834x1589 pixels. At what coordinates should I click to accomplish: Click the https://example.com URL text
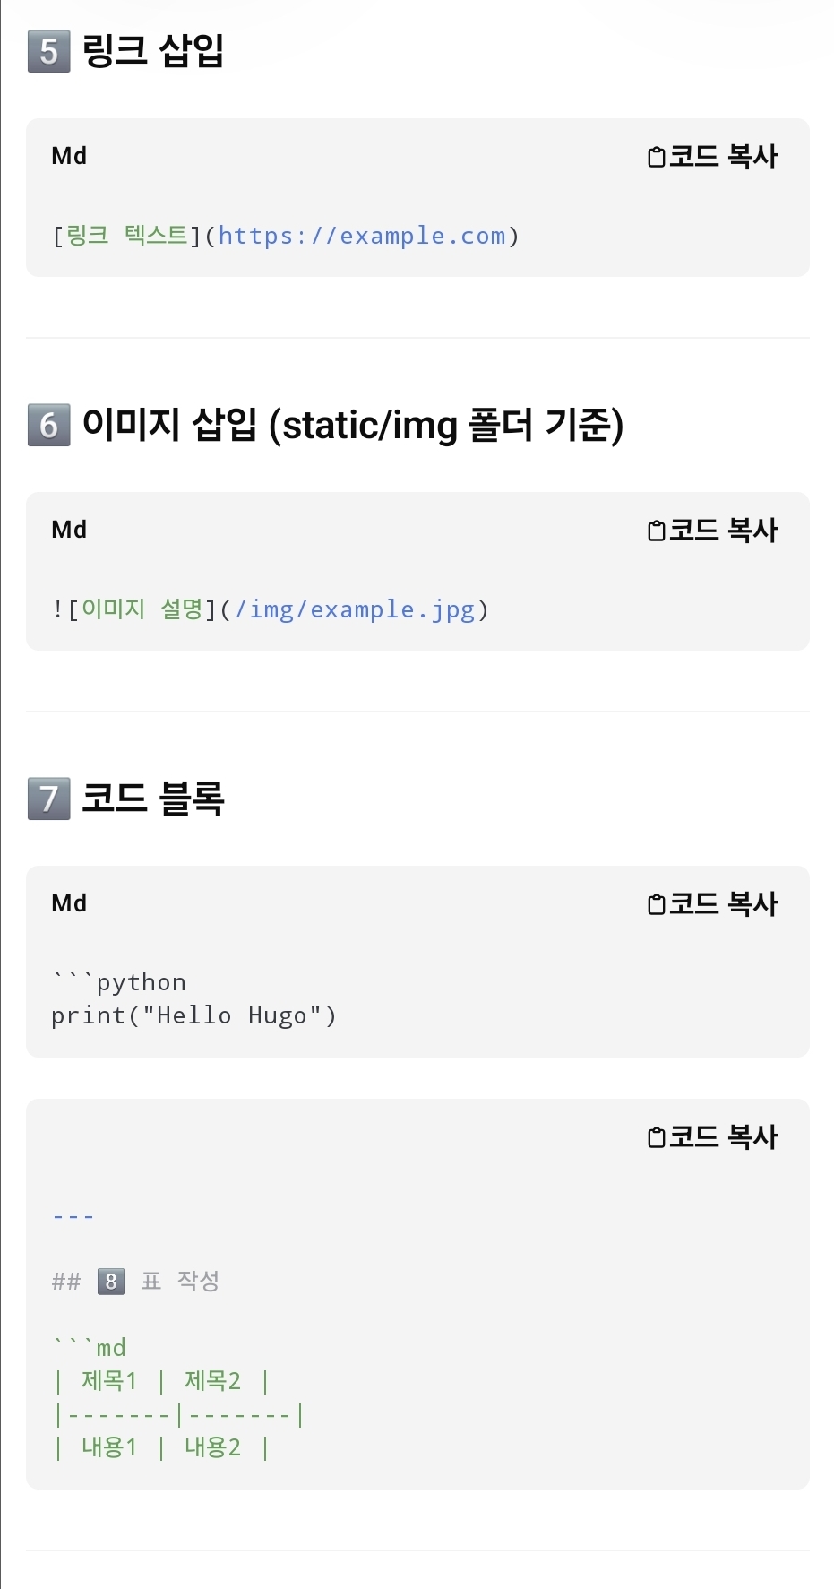tap(362, 237)
